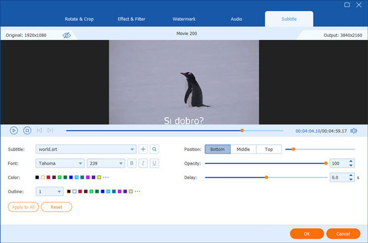This screenshot has height=243, width=368.
Task: Toggle the original preview eye icon
Action: 67,35
